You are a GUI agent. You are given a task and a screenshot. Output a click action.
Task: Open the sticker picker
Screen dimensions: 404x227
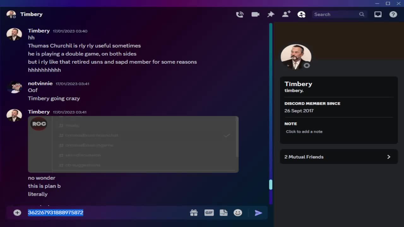click(223, 213)
